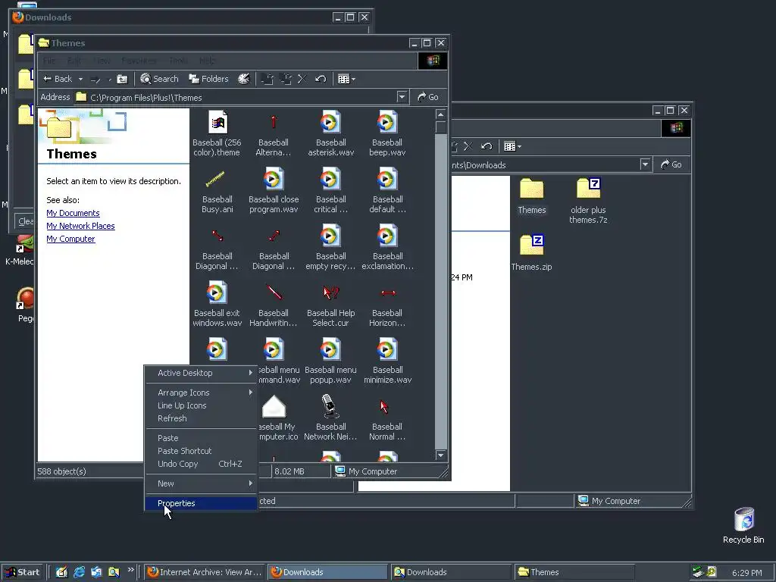
Task: Select the Baseball asterisk.wav file
Action: point(330,133)
